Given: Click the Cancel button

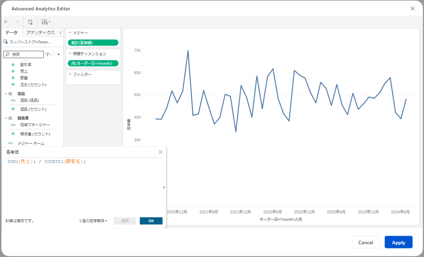Looking at the screenshot, I should tap(365, 242).
